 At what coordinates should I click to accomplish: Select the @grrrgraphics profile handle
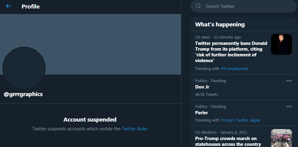23,94
